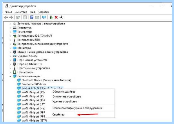This screenshot has width=174, height=124.
Task: Click the blue Help question mark icon
Action: click(x=32, y=17)
